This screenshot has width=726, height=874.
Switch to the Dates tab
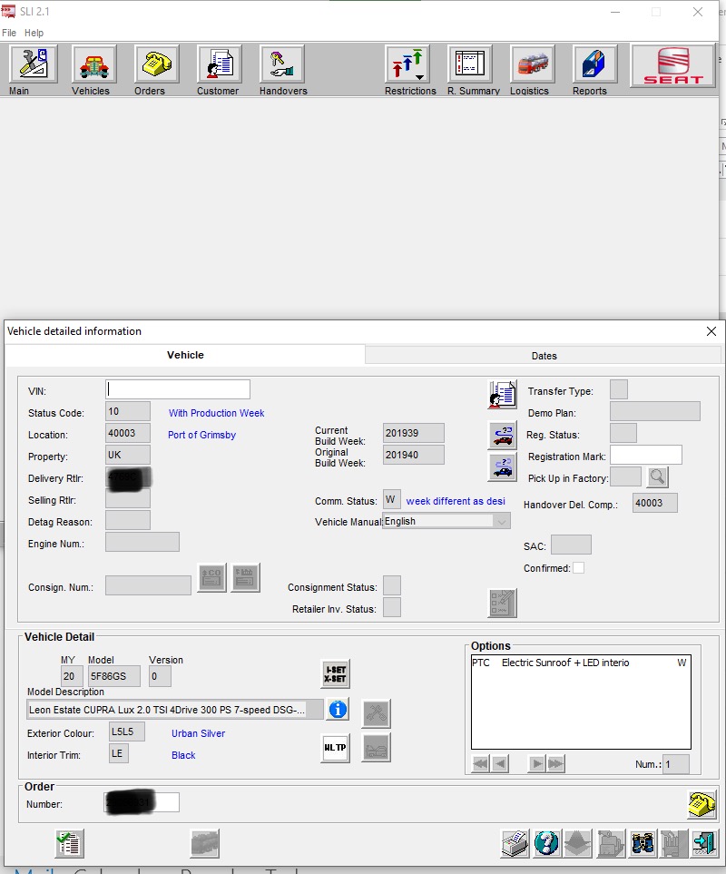(x=544, y=356)
